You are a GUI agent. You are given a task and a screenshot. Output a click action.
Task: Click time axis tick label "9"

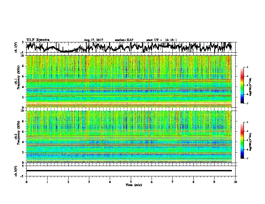pos(214,182)
